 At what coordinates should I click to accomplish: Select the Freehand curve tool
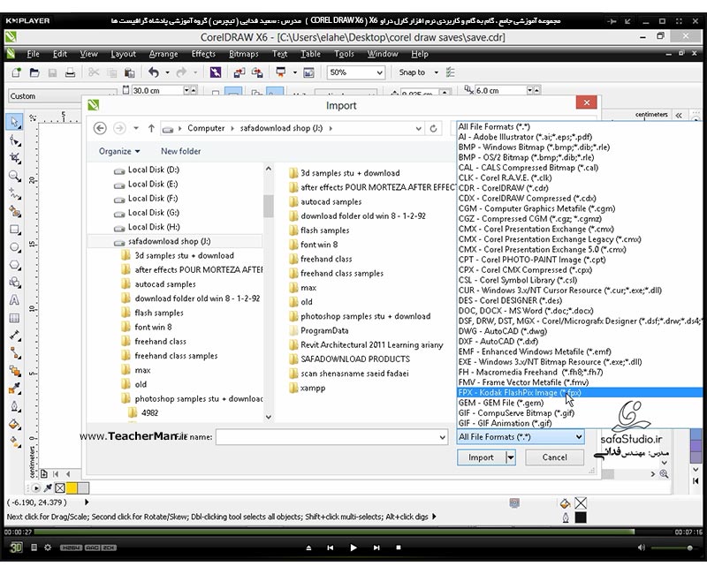15,193
